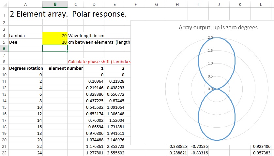Click cell with value 0.970806
Image resolution: width=274 pixels, height=156 pixels.
point(94,133)
